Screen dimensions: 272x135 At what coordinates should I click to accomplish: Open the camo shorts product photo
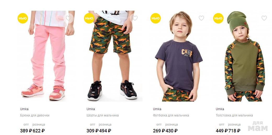tap(112, 56)
